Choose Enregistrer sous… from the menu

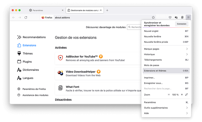pyautogui.click(x=166, y=83)
